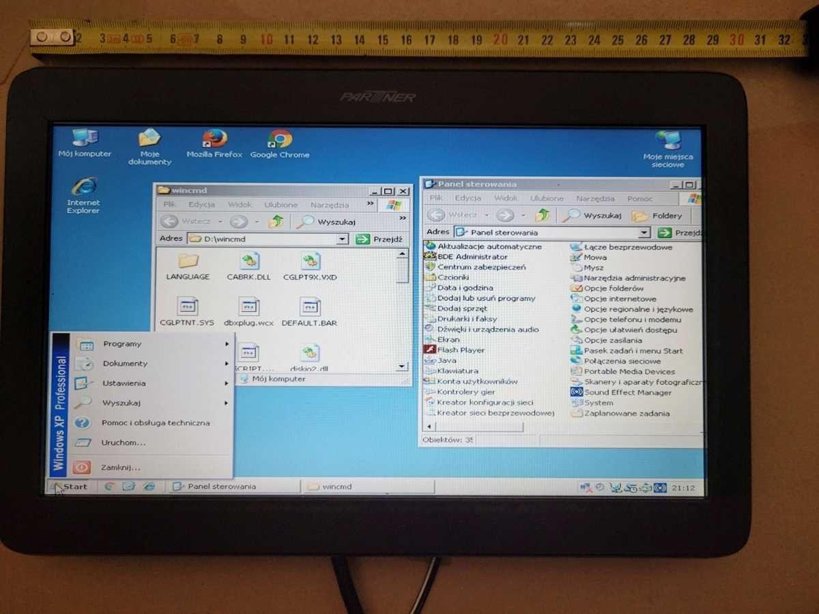Click Przejdź button in wincmd window
This screenshot has height=614, width=819.
380,239
